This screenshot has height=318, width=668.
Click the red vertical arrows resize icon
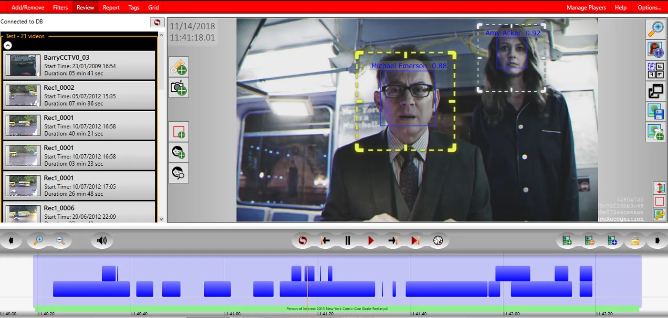pyautogui.click(x=659, y=188)
